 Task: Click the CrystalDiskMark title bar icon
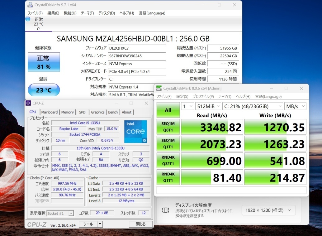coord(159,88)
